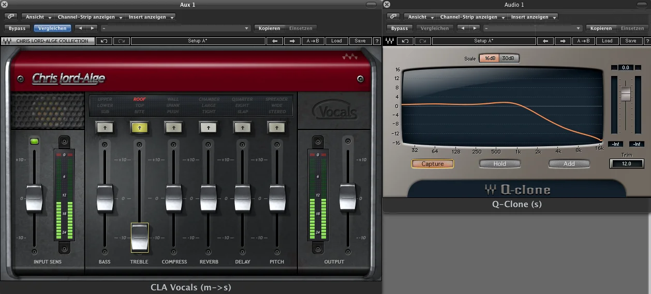Step to previous setting in the Aux 1 window
This screenshot has height=294, width=651.
[x=80, y=28]
